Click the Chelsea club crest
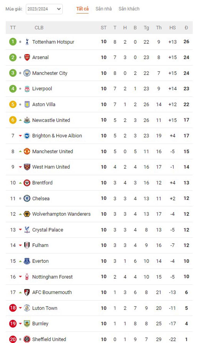This screenshot has height=343, width=197. pyautogui.click(x=27, y=198)
